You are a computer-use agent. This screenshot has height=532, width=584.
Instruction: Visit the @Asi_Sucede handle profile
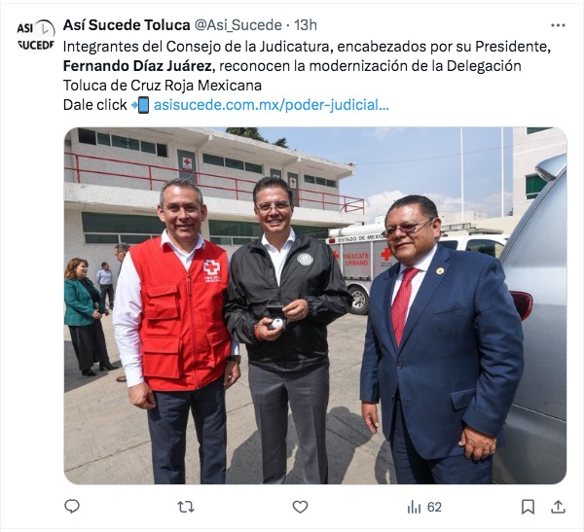click(x=238, y=25)
